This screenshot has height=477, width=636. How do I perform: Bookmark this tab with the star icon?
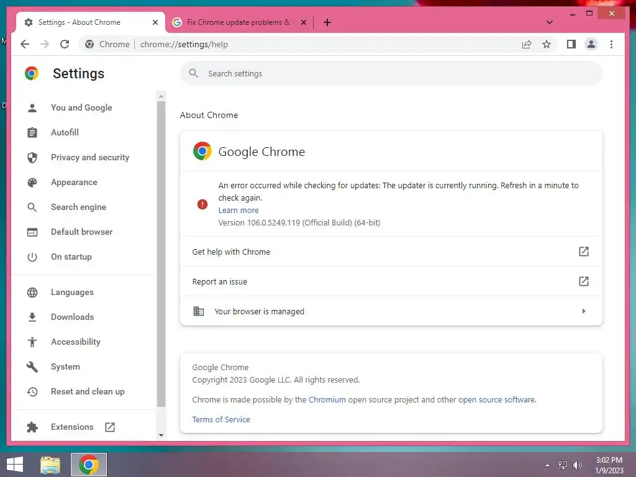tap(547, 44)
